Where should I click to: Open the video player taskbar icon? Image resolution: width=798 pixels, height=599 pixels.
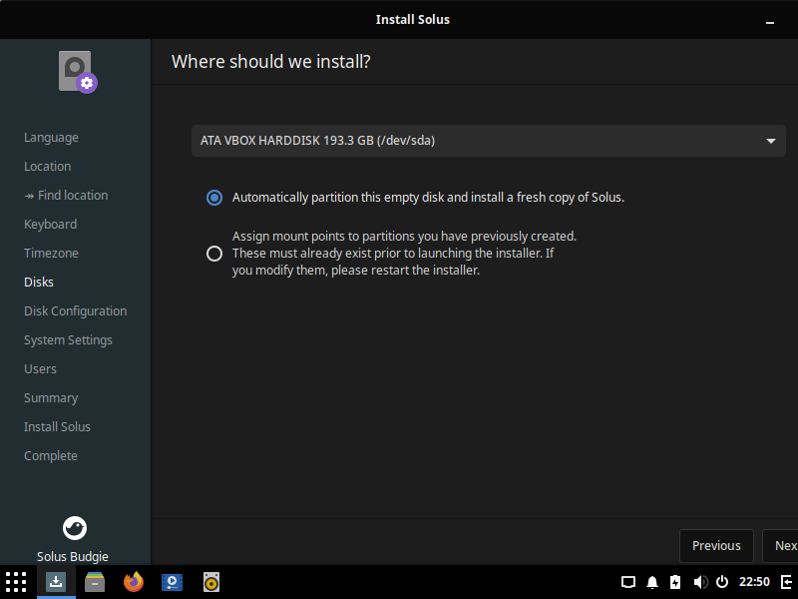(172, 582)
